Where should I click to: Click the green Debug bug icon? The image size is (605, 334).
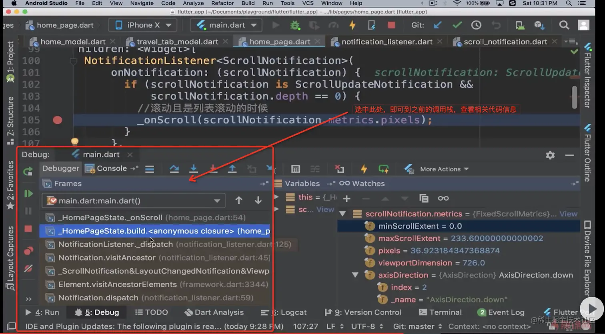pos(295,25)
